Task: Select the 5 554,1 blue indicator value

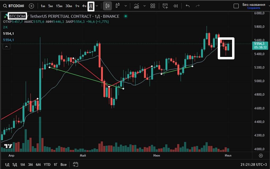Action: (x=8, y=40)
